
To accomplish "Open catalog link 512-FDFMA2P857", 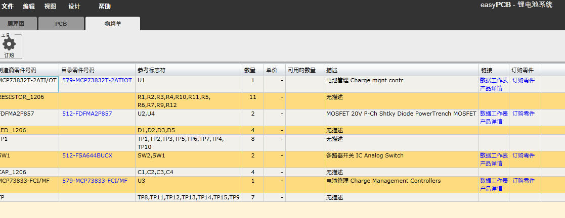I will tap(87, 114).
